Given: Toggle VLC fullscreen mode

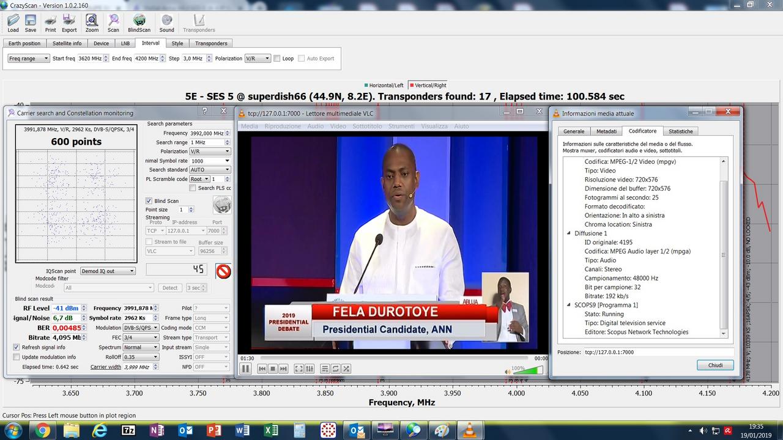Looking at the screenshot, I should coord(299,369).
